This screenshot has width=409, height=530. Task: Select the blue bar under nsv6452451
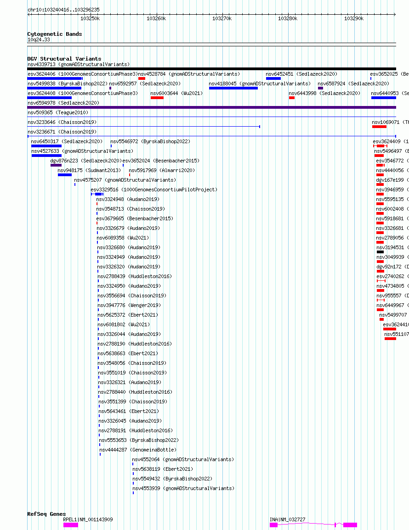pos(273,78)
